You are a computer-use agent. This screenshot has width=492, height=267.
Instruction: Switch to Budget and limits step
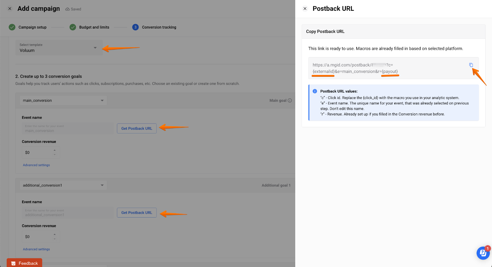(94, 27)
